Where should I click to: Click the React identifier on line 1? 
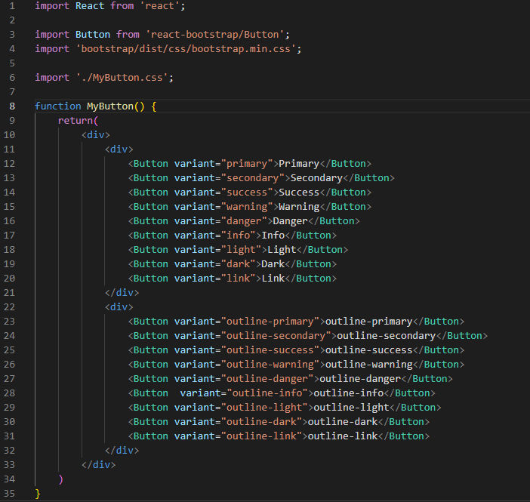90,6
